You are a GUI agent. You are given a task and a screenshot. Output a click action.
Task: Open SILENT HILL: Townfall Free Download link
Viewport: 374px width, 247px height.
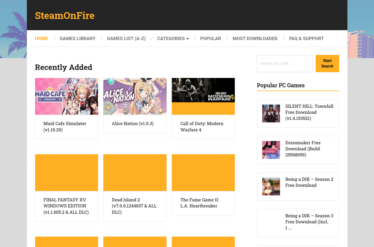click(309, 112)
